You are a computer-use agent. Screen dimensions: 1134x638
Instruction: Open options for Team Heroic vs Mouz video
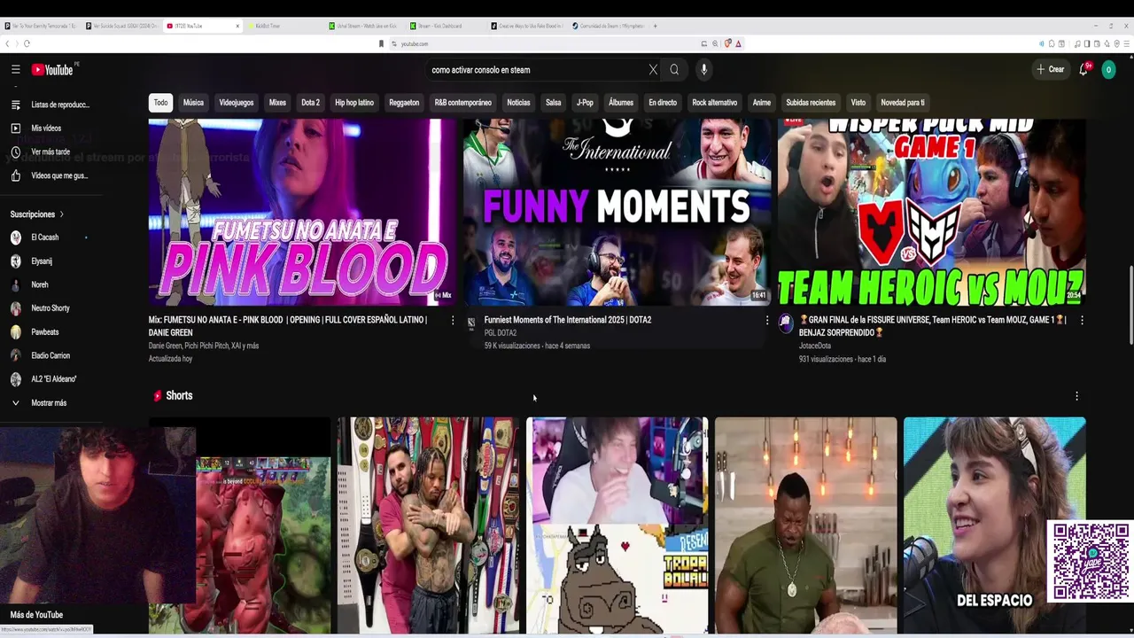(1082, 320)
